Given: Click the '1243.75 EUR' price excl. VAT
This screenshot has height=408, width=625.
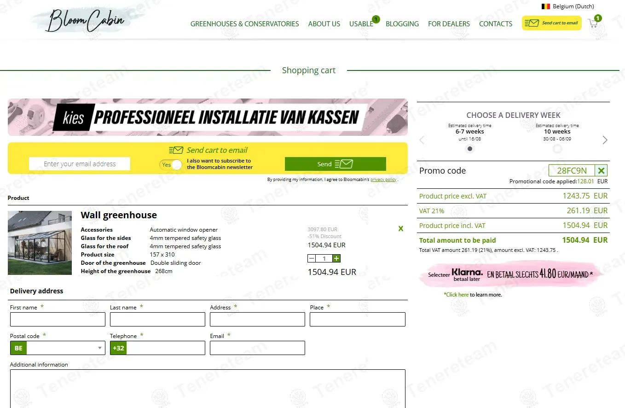Looking at the screenshot, I should pyautogui.click(x=585, y=196).
